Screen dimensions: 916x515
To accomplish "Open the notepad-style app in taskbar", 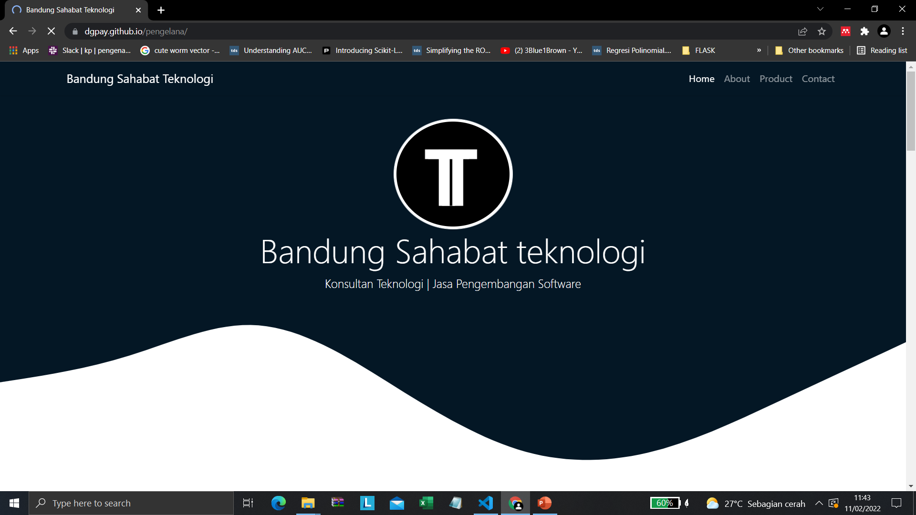I will [456, 503].
